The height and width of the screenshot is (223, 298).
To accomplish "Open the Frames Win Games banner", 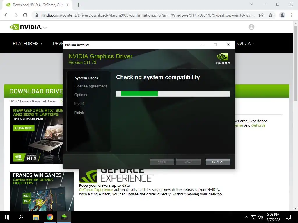I will (42, 191).
